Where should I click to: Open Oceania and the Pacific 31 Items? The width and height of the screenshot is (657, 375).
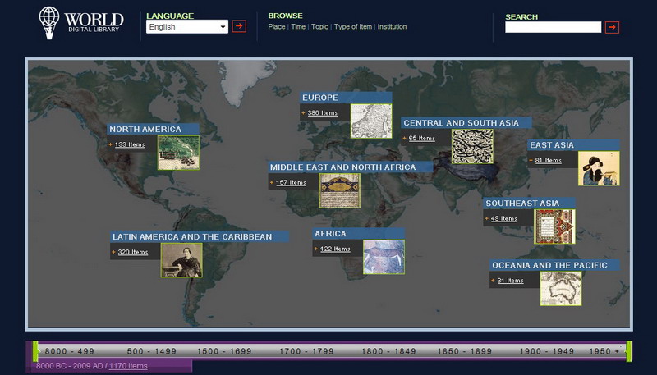(510, 281)
